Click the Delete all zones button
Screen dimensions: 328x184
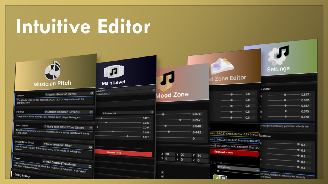pos(234,153)
